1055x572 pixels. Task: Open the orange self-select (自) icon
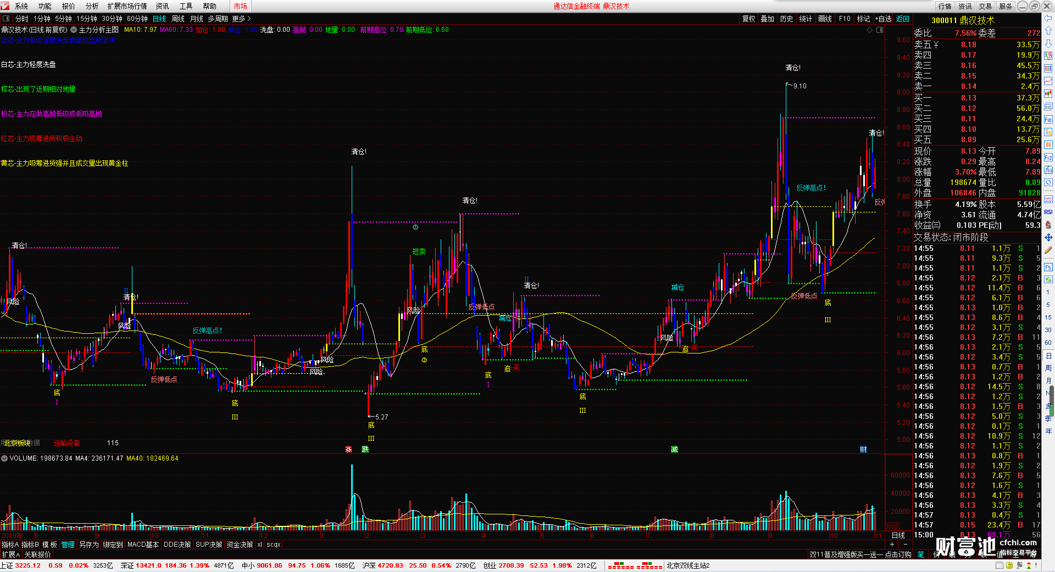(x=1048, y=144)
